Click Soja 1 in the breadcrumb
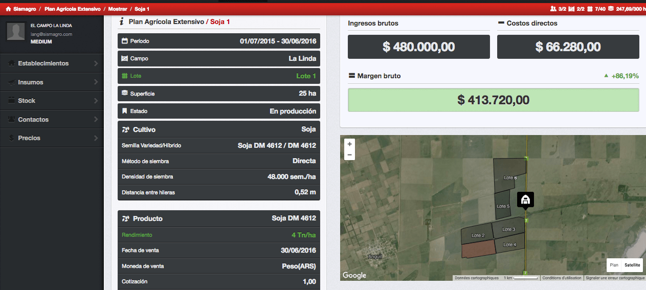 (x=142, y=9)
